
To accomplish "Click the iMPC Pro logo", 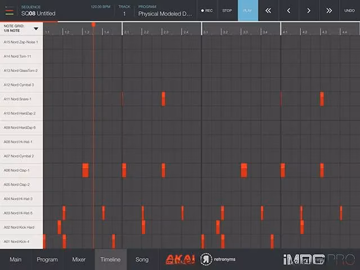I will tap(319, 259).
